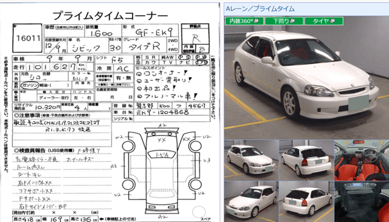Select the front-left low angle thumbnail
Image resolution: width=389 pixels, height=222 pixels.
251,201
